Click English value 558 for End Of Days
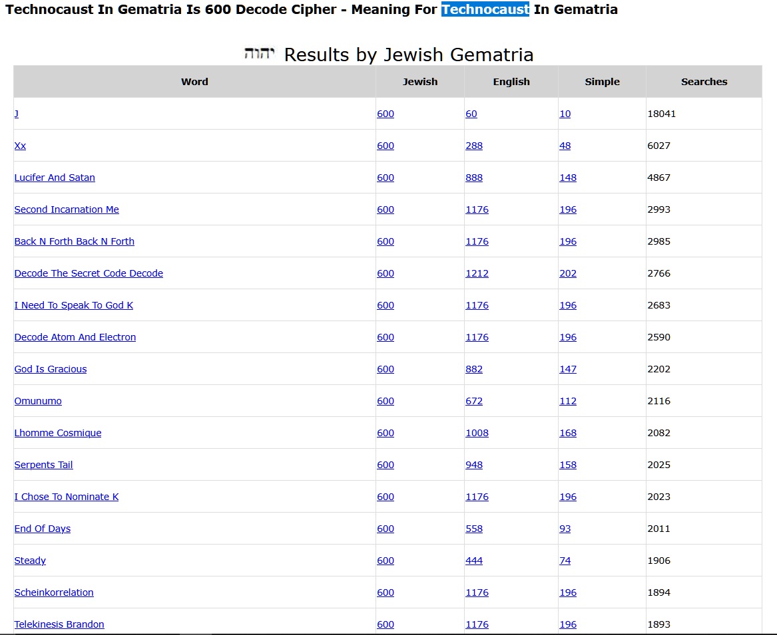 pyautogui.click(x=474, y=529)
